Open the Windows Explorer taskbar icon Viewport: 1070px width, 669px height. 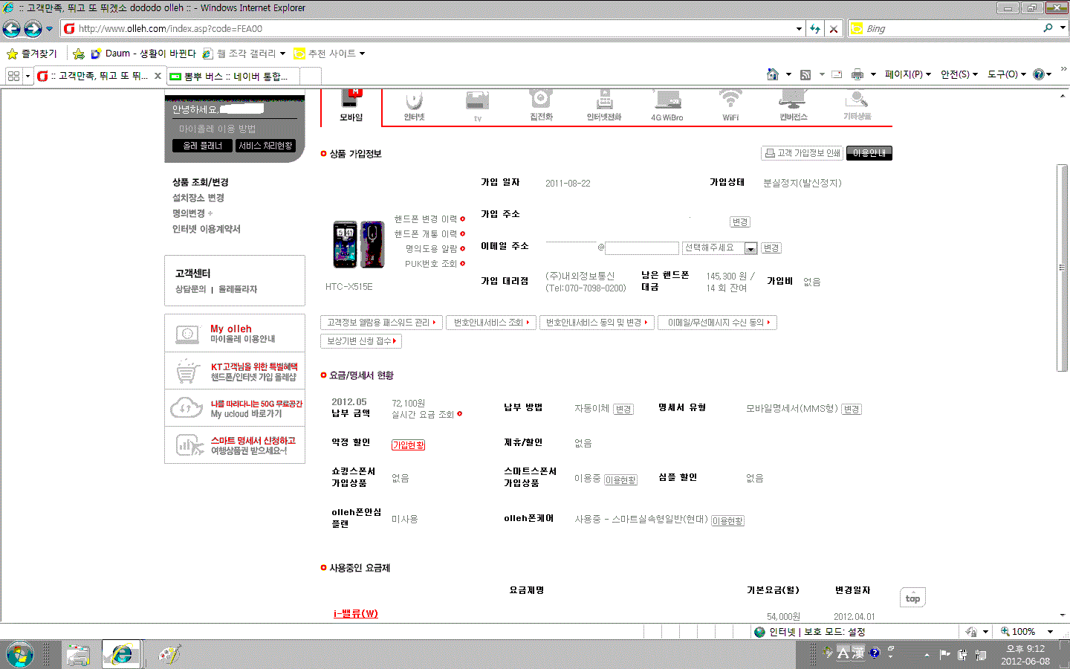pyautogui.click(x=78, y=654)
